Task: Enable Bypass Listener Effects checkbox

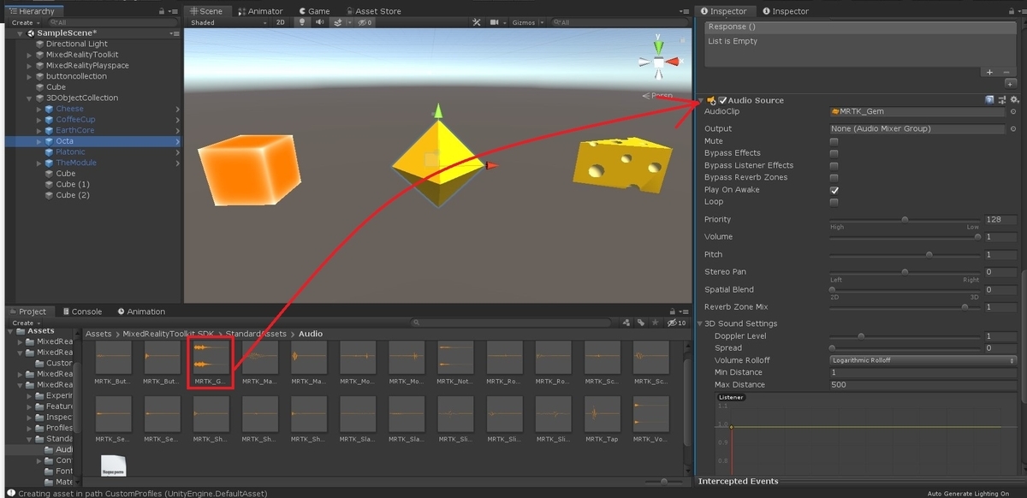Action: (x=834, y=165)
